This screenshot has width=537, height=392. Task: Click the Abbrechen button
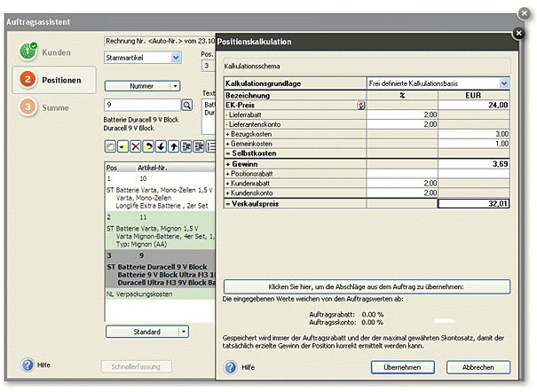(x=478, y=367)
